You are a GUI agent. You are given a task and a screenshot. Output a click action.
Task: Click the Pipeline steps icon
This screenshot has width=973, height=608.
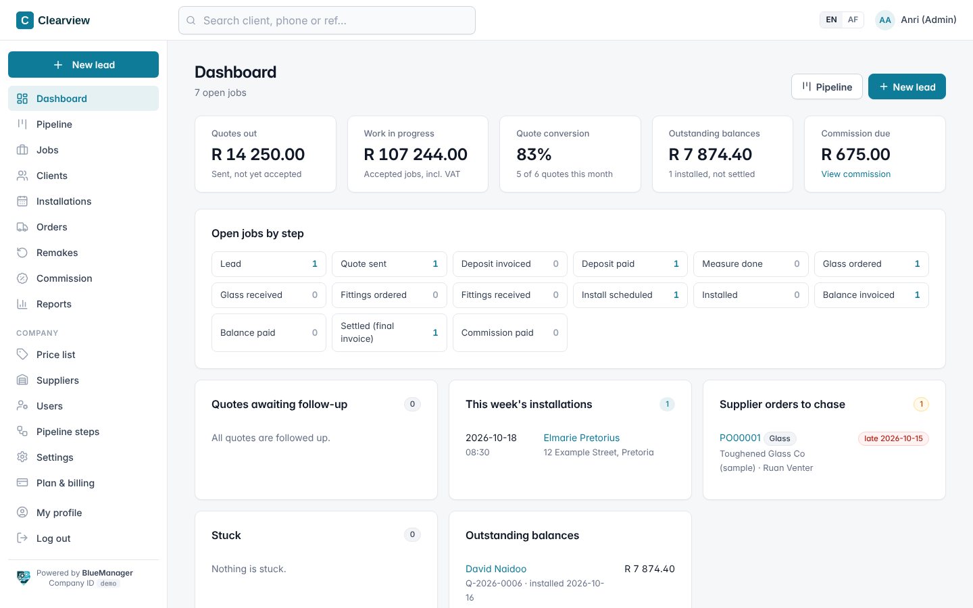(x=22, y=432)
